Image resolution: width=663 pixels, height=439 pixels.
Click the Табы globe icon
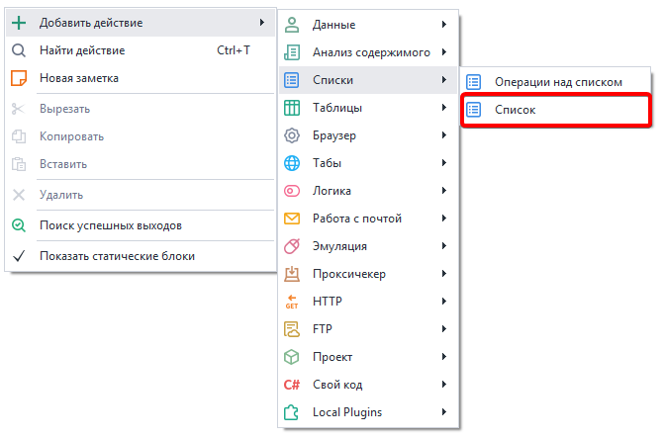[292, 163]
